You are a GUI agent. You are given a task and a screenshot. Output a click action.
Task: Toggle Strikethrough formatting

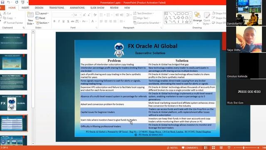click(73, 21)
